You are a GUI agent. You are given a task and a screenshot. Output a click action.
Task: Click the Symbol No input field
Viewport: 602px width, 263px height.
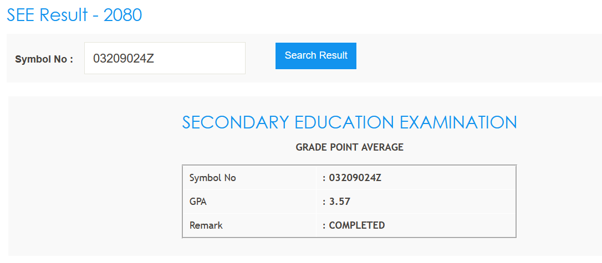click(x=165, y=58)
